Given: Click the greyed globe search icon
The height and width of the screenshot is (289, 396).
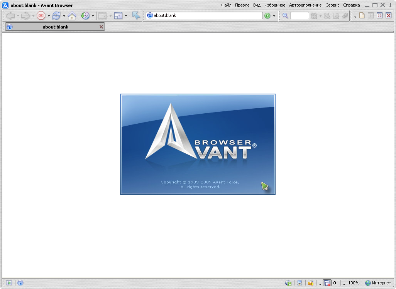Looking at the screenshot, I should (314, 16).
